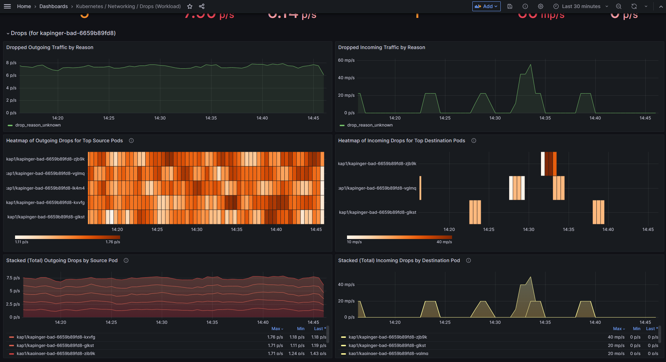Open the Add dropdown button
Screen dimensions: 666x362
click(486, 6)
